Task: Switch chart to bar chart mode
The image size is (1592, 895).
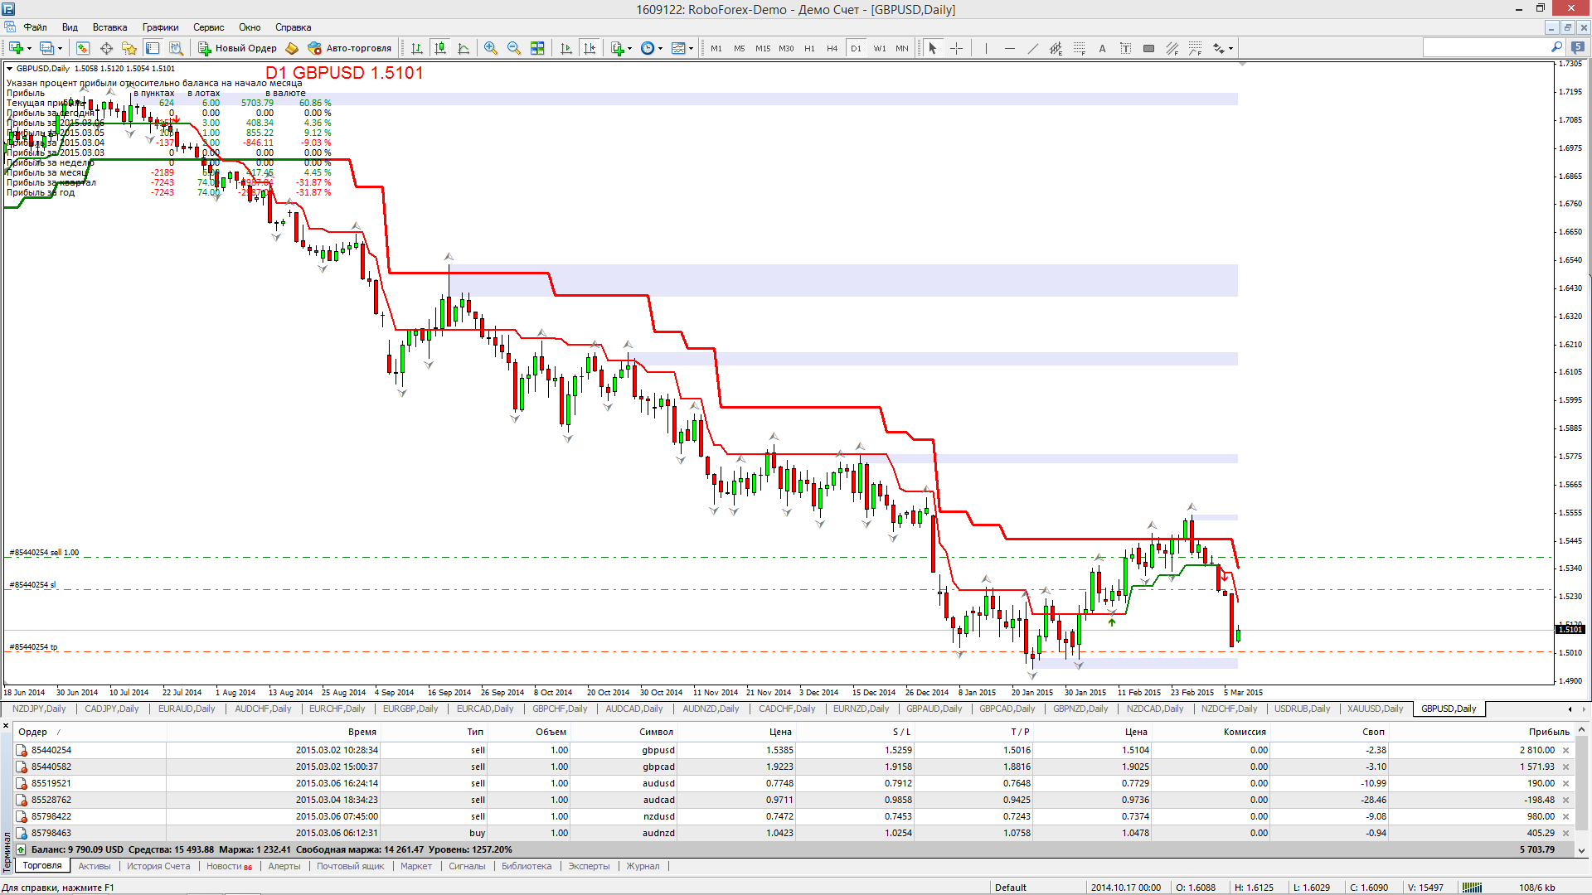Action: [x=417, y=48]
